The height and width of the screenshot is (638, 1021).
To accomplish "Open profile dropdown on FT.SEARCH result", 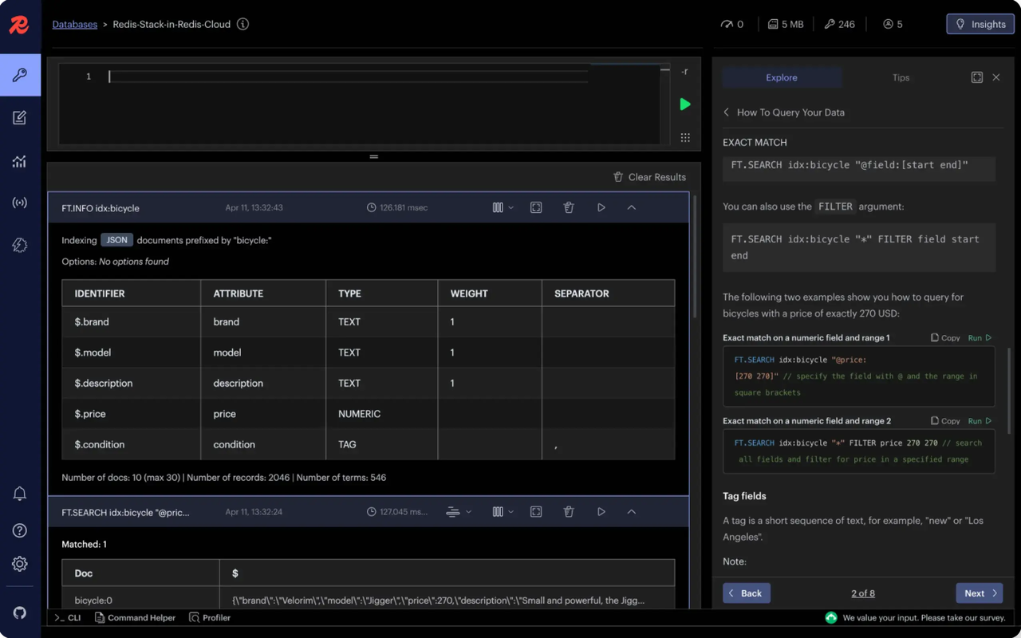I will (458, 512).
